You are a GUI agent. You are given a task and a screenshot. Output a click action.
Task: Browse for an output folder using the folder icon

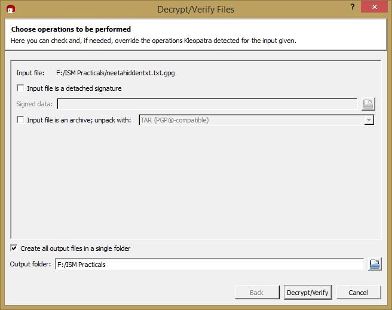pyautogui.click(x=375, y=264)
